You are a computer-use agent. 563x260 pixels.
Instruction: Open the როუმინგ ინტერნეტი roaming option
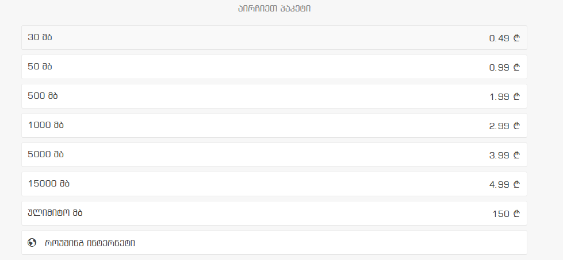(x=90, y=243)
